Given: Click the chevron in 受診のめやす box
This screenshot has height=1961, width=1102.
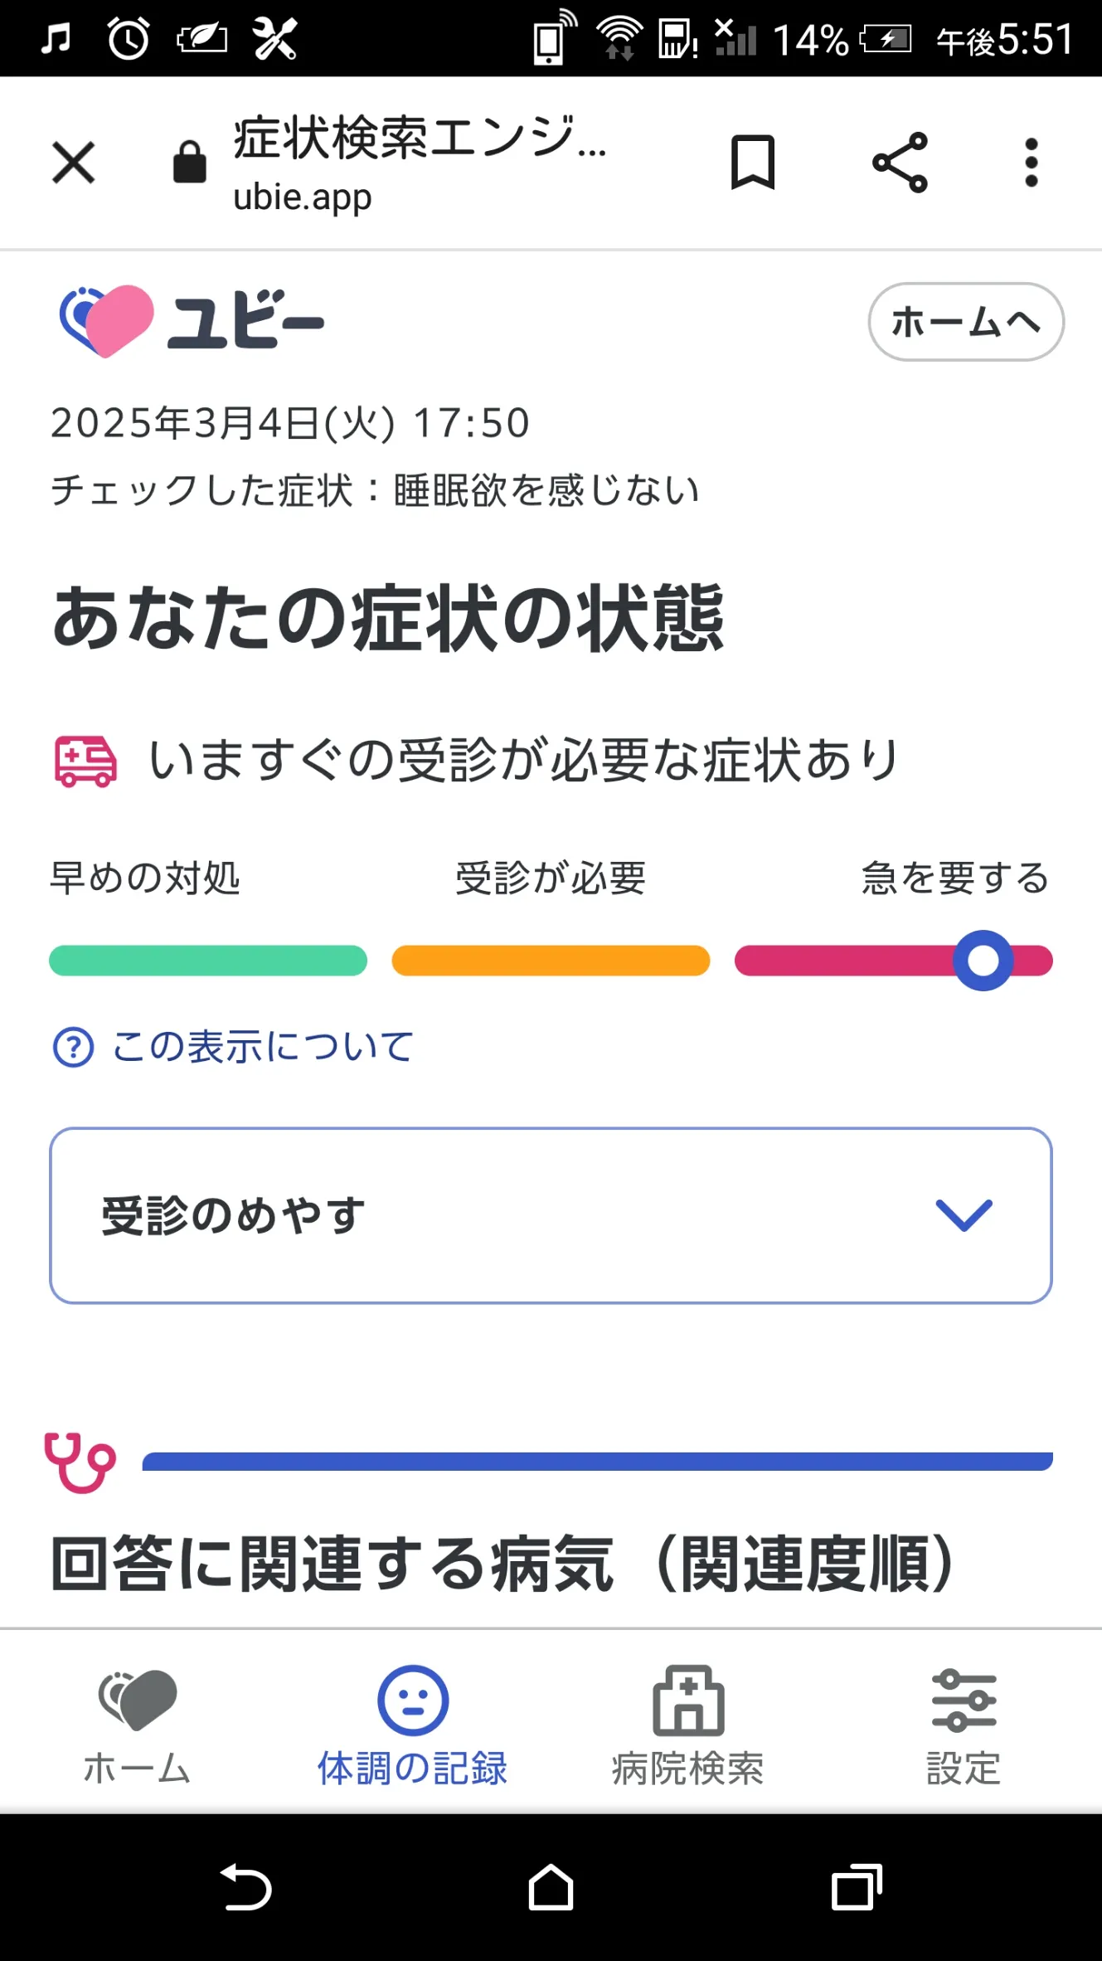Looking at the screenshot, I should pos(964,1215).
